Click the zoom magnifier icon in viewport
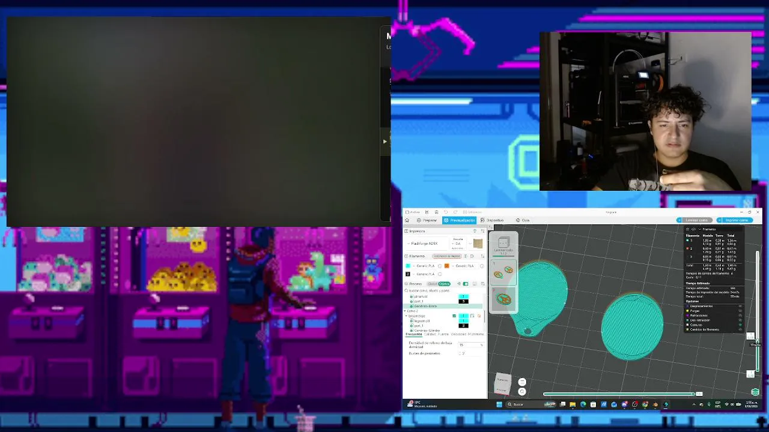769x432 pixels. (x=522, y=391)
